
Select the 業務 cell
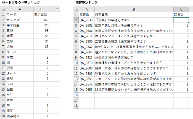point(20,79)
